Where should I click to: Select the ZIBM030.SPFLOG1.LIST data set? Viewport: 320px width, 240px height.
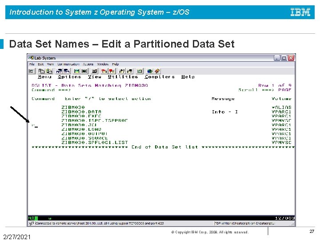(95, 143)
